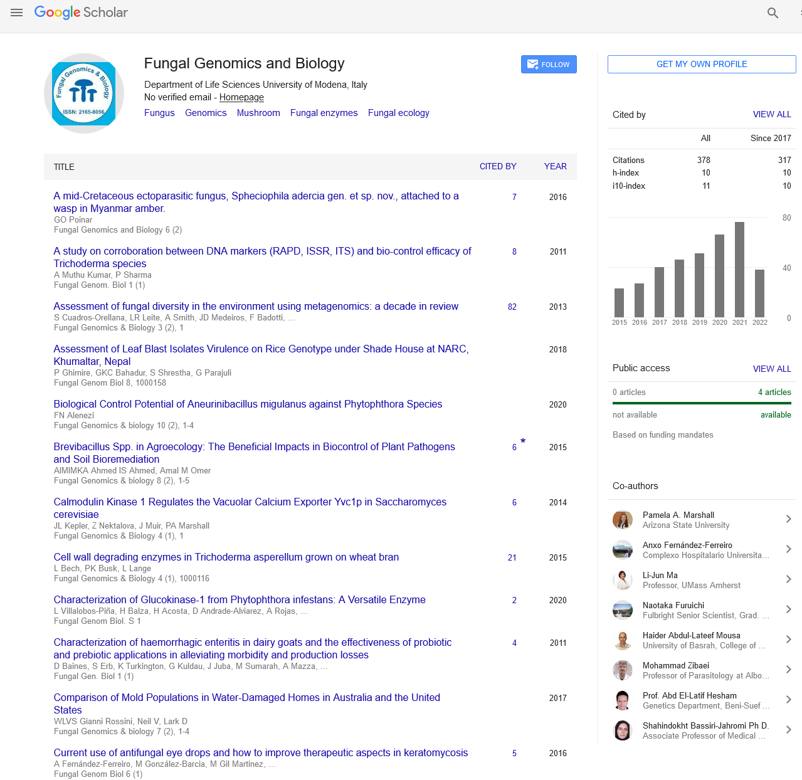Sort articles by Cited By column
The height and width of the screenshot is (780, 802).
[x=498, y=166]
